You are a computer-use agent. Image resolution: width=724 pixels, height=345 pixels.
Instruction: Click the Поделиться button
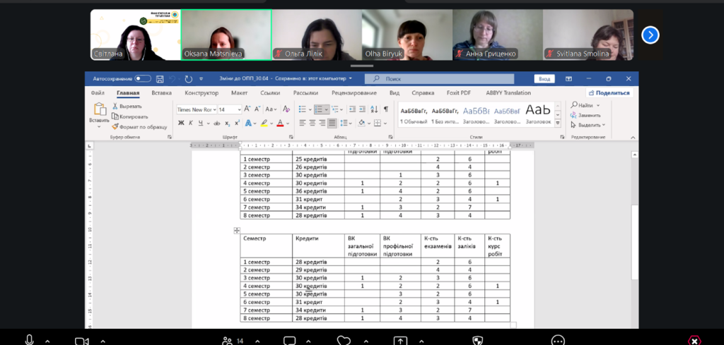(609, 92)
